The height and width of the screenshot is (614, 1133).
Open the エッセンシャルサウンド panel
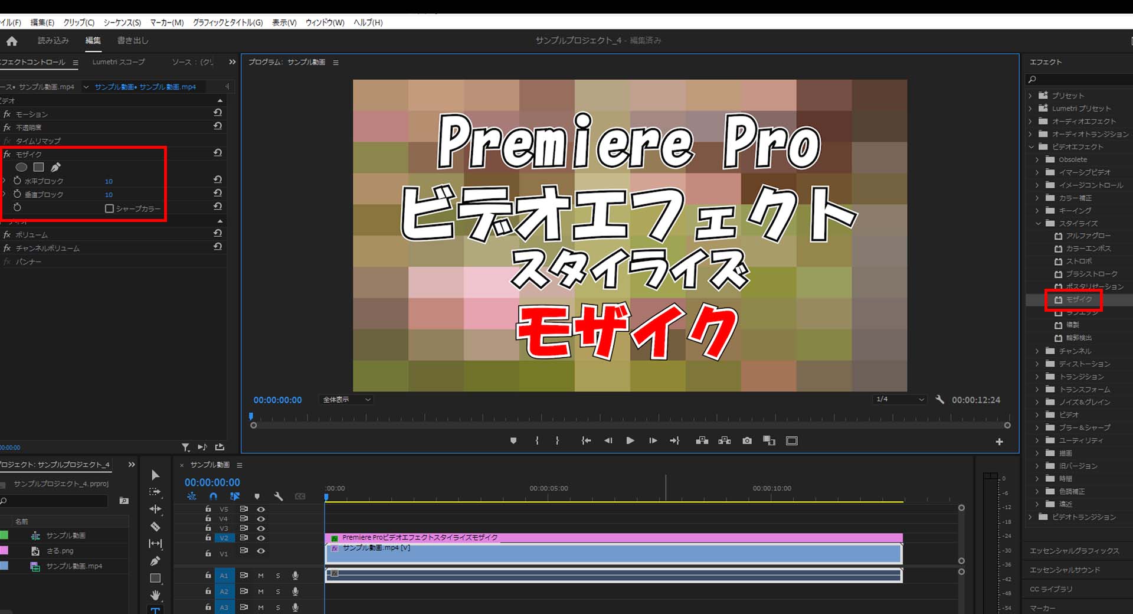pos(1065,570)
